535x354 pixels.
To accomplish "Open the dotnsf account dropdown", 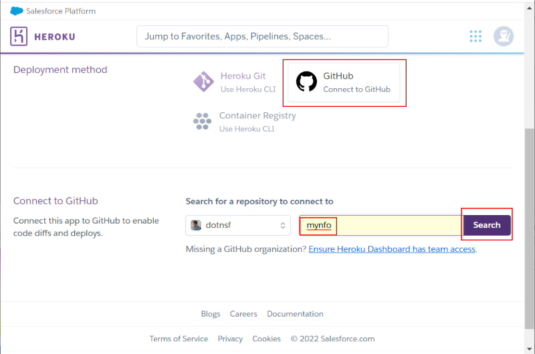I will coord(238,225).
